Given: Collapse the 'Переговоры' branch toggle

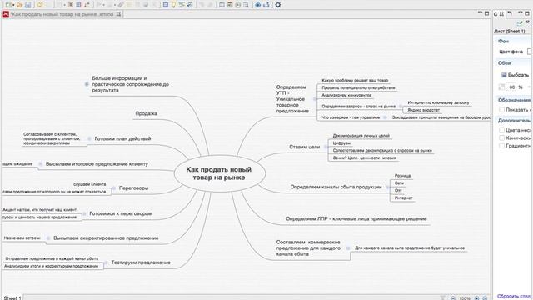Looking at the screenshot, I should point(114,187).
